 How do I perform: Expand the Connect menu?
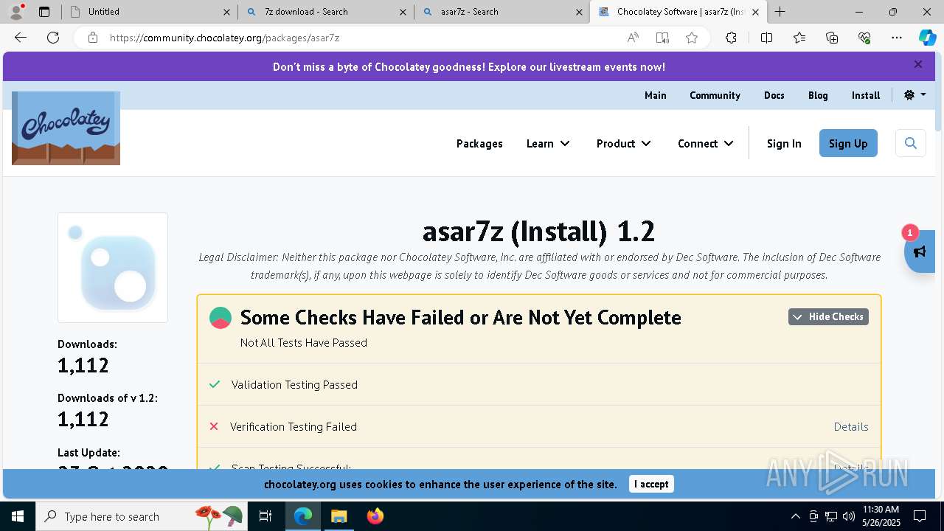coord(705,144)
